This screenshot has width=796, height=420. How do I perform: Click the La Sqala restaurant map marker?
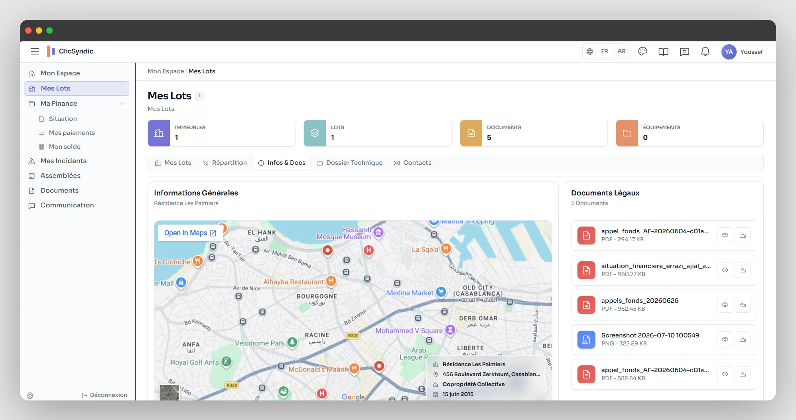point(446,249)
